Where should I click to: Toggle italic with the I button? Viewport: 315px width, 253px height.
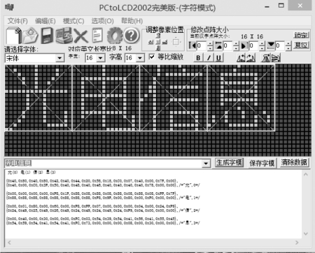[x=209, y=57]
